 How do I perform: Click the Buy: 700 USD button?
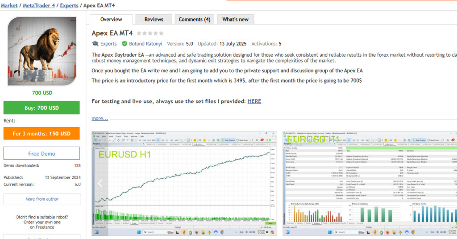[x=42, y=108]
